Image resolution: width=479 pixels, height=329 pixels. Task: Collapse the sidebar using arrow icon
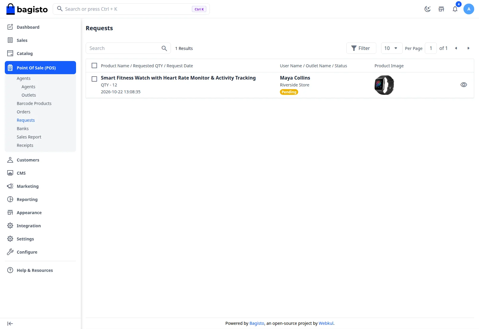[10, 324]
